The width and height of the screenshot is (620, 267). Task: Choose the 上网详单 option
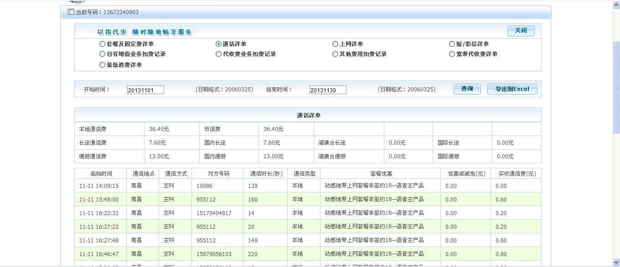point(336,44)
